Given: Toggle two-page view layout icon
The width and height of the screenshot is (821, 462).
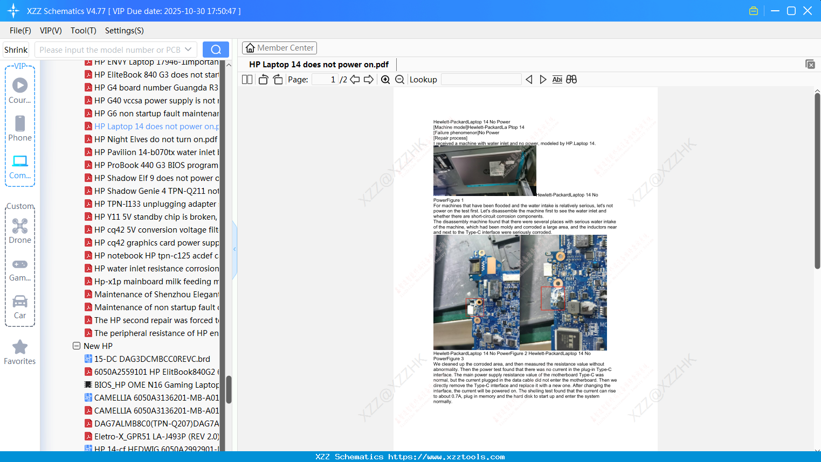Looking at the screenshot, I should (247, 80).
